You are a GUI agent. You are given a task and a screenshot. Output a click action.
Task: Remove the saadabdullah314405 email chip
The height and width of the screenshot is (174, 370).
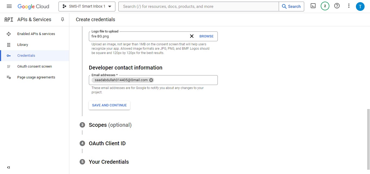(151, 80)
